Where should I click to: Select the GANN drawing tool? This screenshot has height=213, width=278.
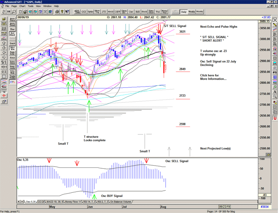click(x=4, y=86)
